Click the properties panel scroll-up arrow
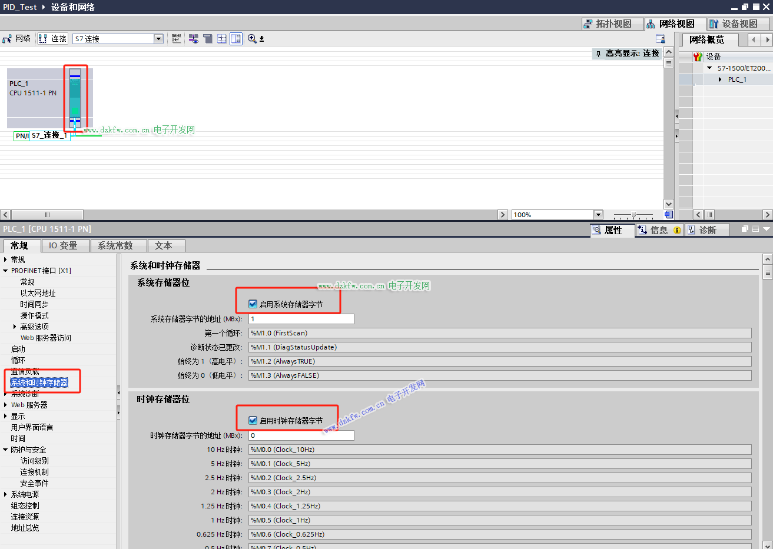This screenshot has height=549, width=773. (x=767, y=259)
